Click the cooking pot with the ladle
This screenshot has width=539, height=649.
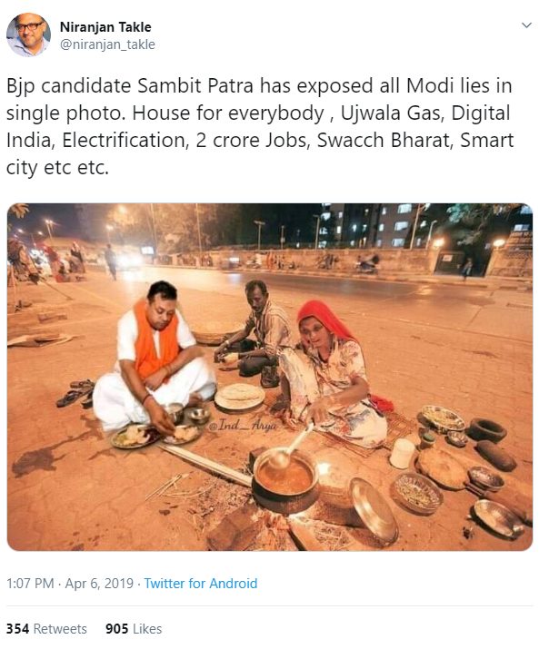coord(284,479)
